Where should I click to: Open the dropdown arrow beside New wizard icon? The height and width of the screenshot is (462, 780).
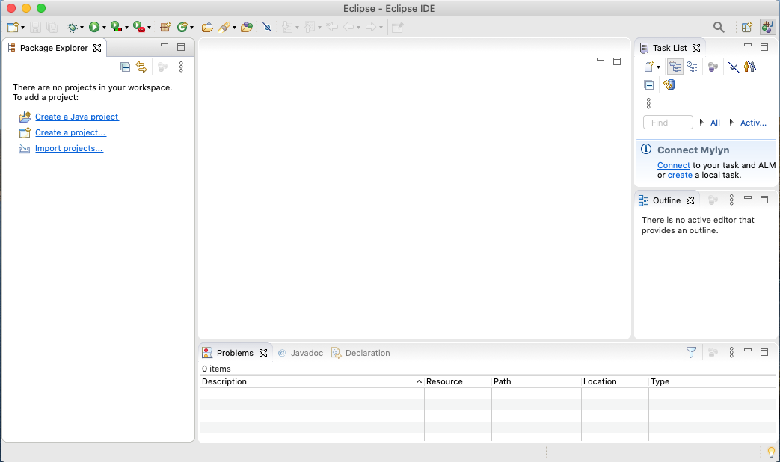click(22, 28)
